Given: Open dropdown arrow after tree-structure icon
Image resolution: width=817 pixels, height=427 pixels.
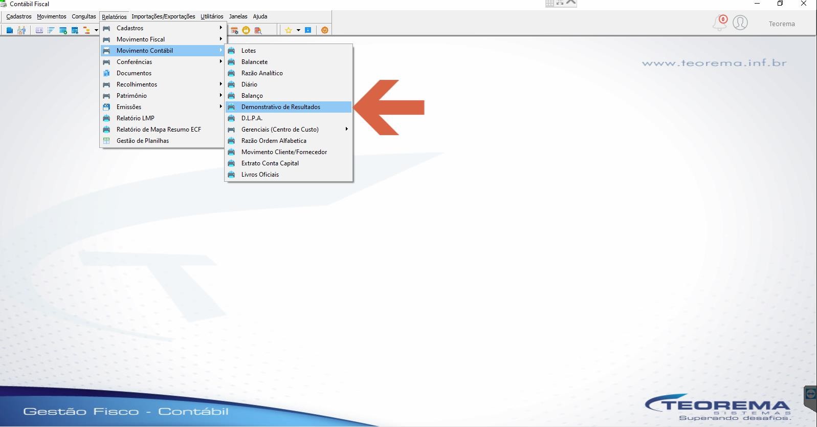Looking at the screenshot, I should [96, 30].
